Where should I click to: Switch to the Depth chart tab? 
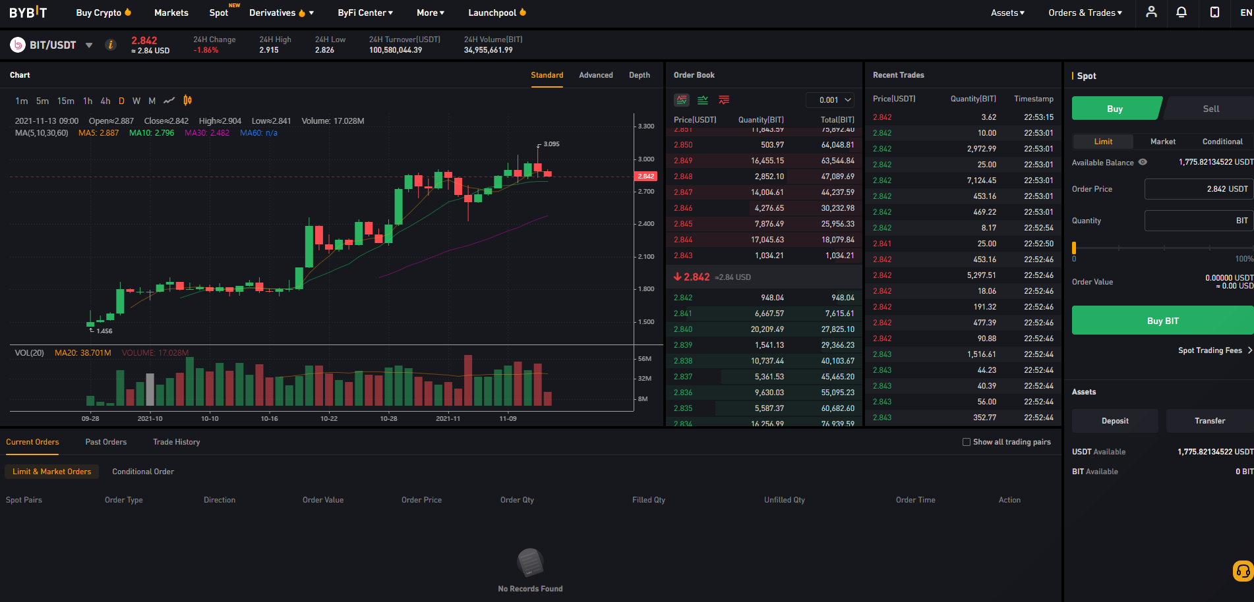(x=640, y=75)
